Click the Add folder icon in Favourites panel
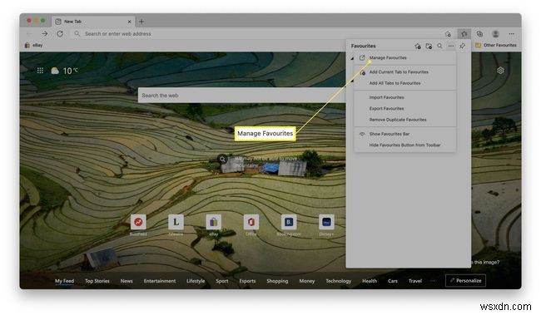 pyautogui.click(x=429, y=46)
